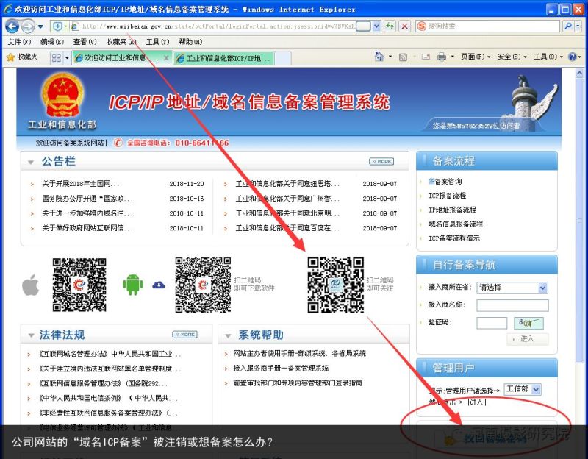Open the 备案咨询 link
Screen dimensions: 588x459
445,182
